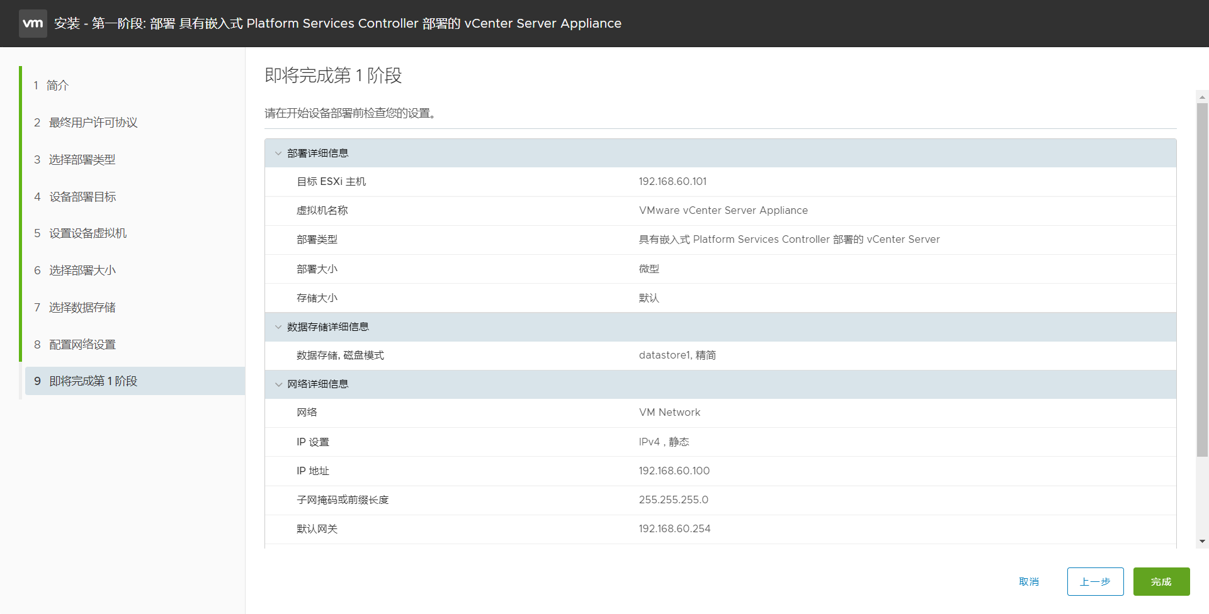Click subnet mask 255.255.255.0
1209x614 pixels.
[673, 500]
